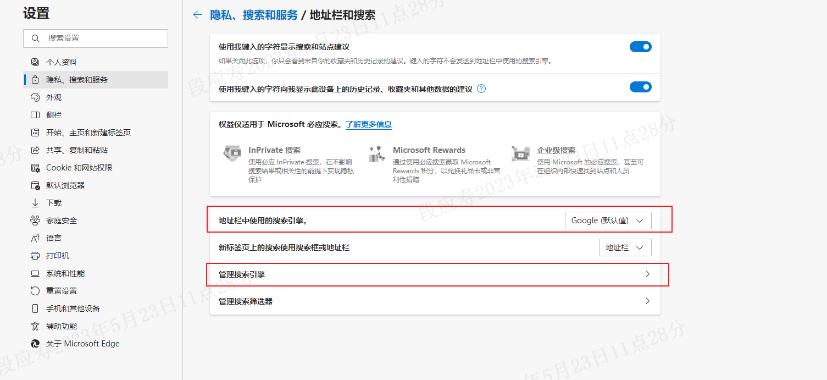
Task: Open 侧栏 settings section
Action: pyautogui.click(x=96, y=115)
